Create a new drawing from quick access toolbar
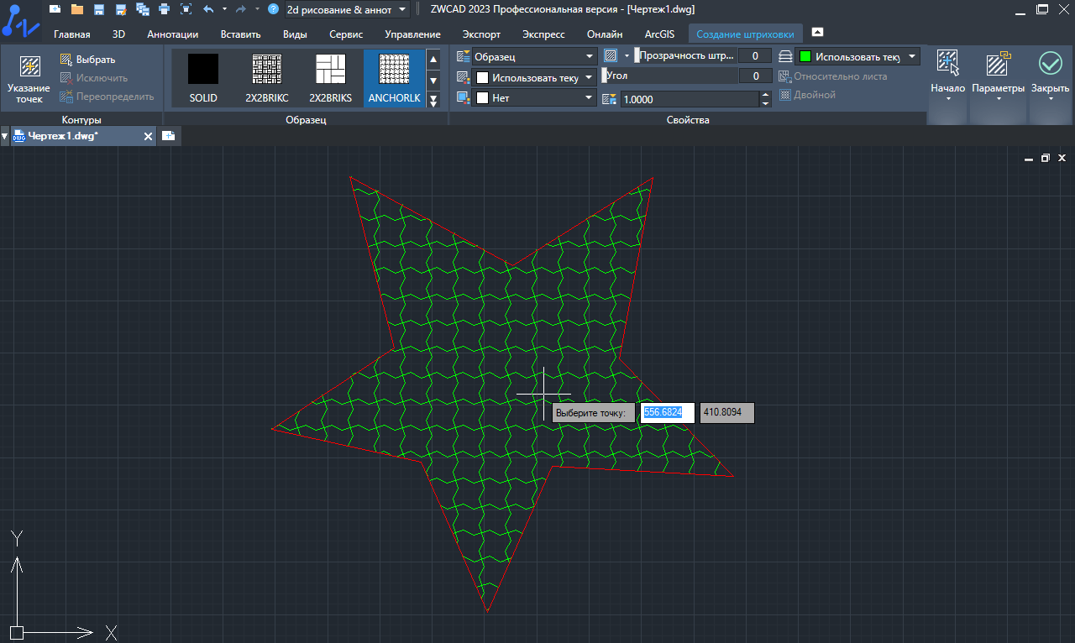This screenshot has height=643, width=1075. 55,9
